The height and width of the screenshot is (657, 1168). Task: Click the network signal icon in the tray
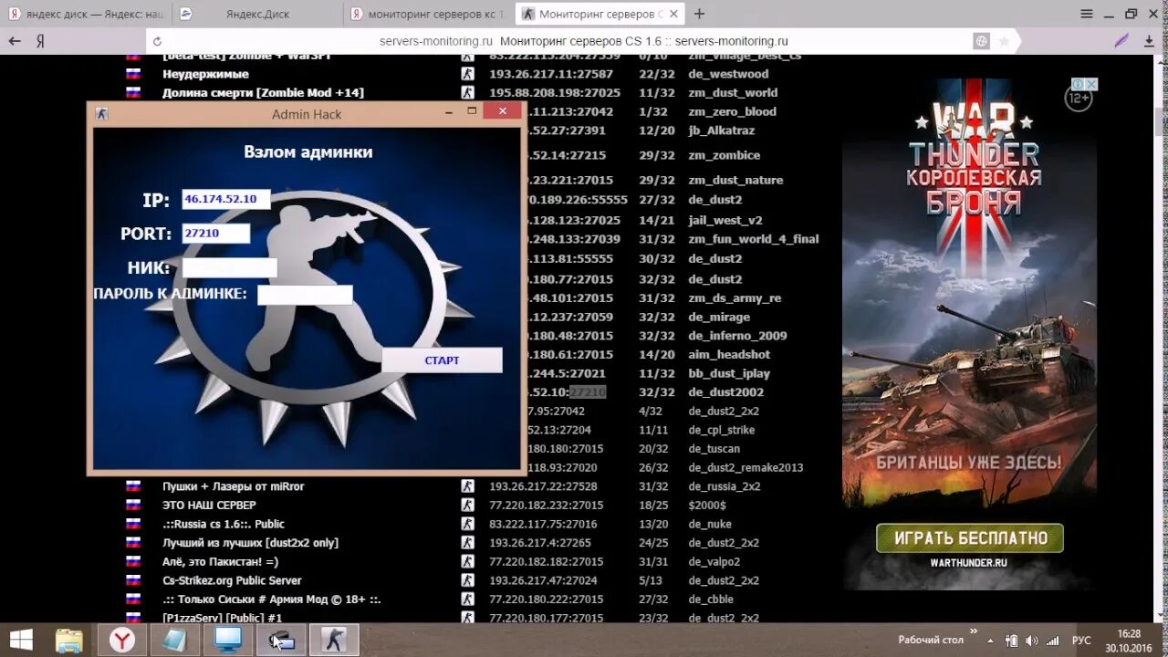coord(1052,640)
